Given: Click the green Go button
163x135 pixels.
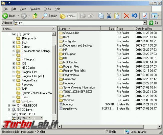Looking at the screenshot, I should click(153, 23).
